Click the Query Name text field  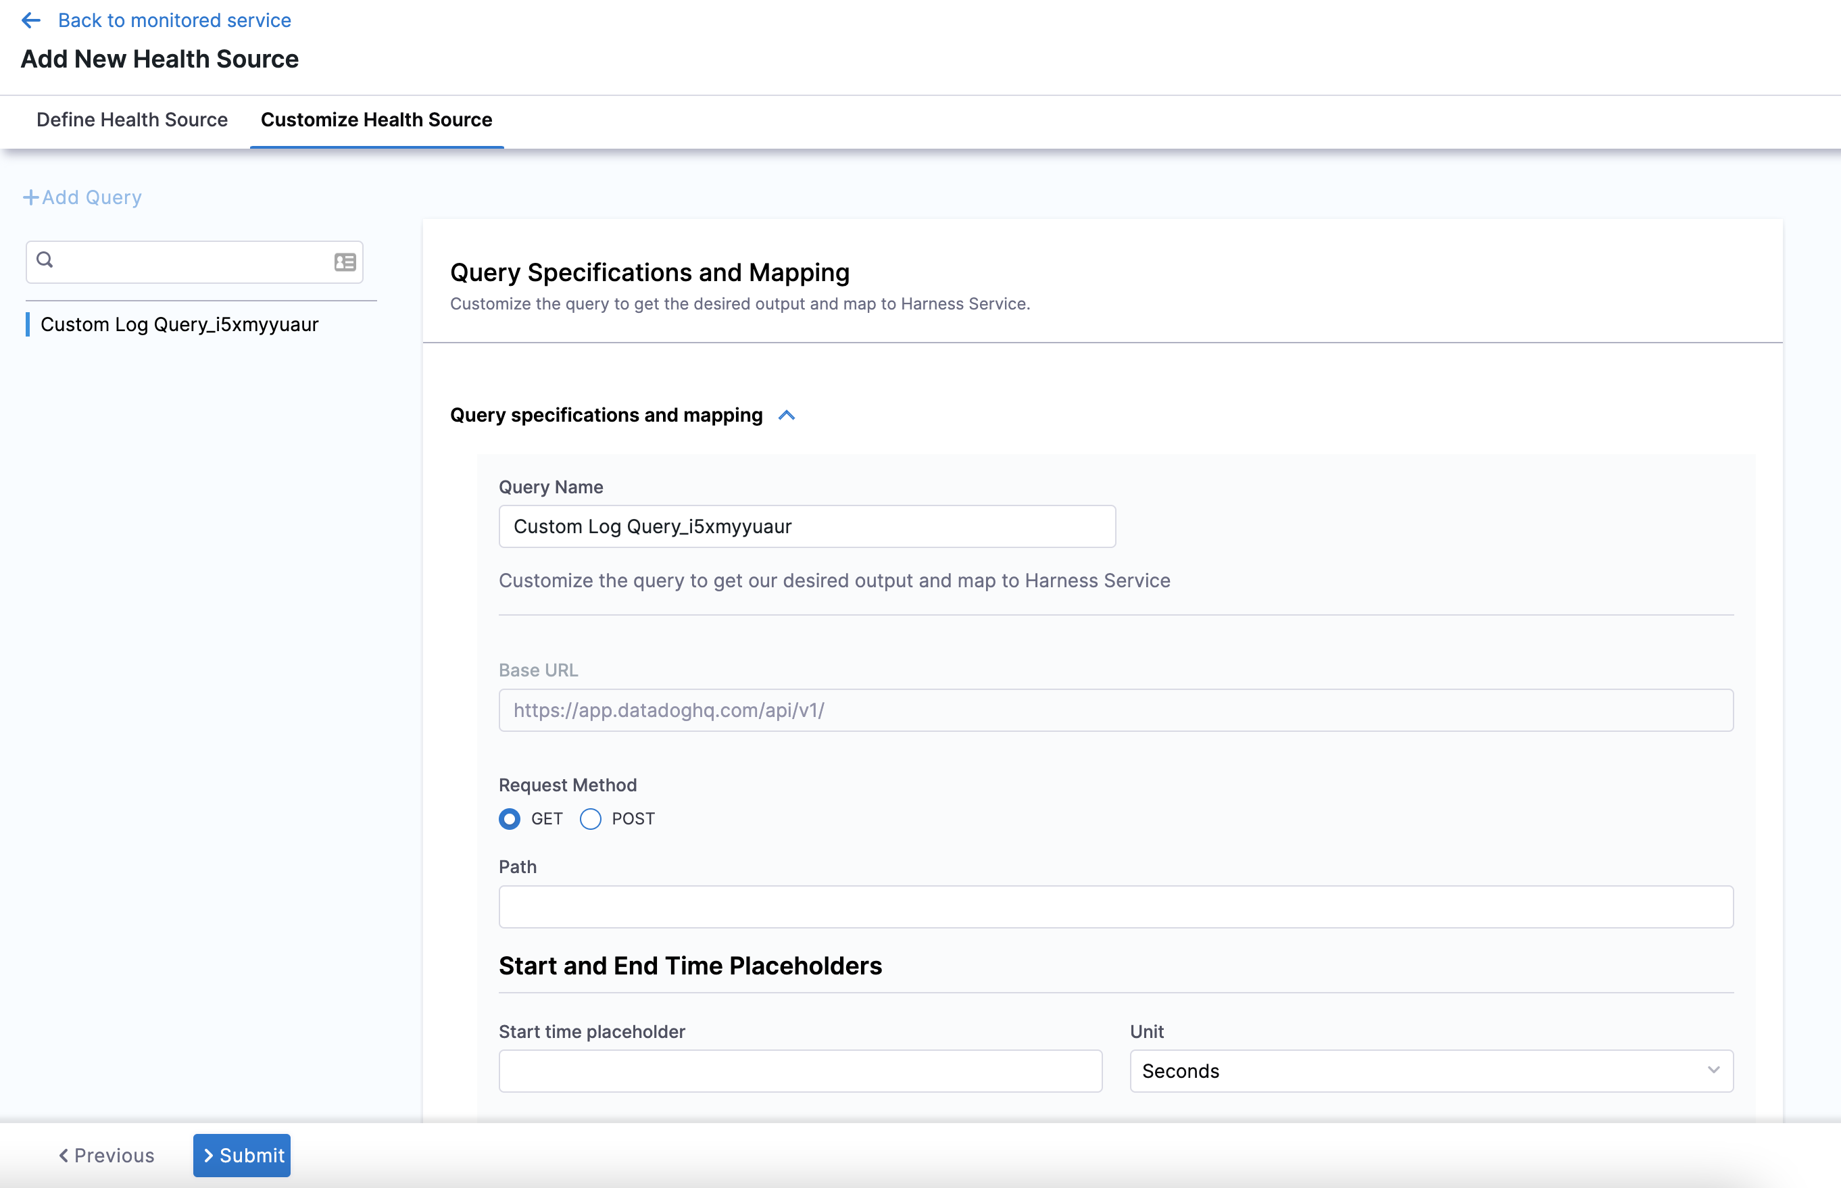click(x=806, y=526)
